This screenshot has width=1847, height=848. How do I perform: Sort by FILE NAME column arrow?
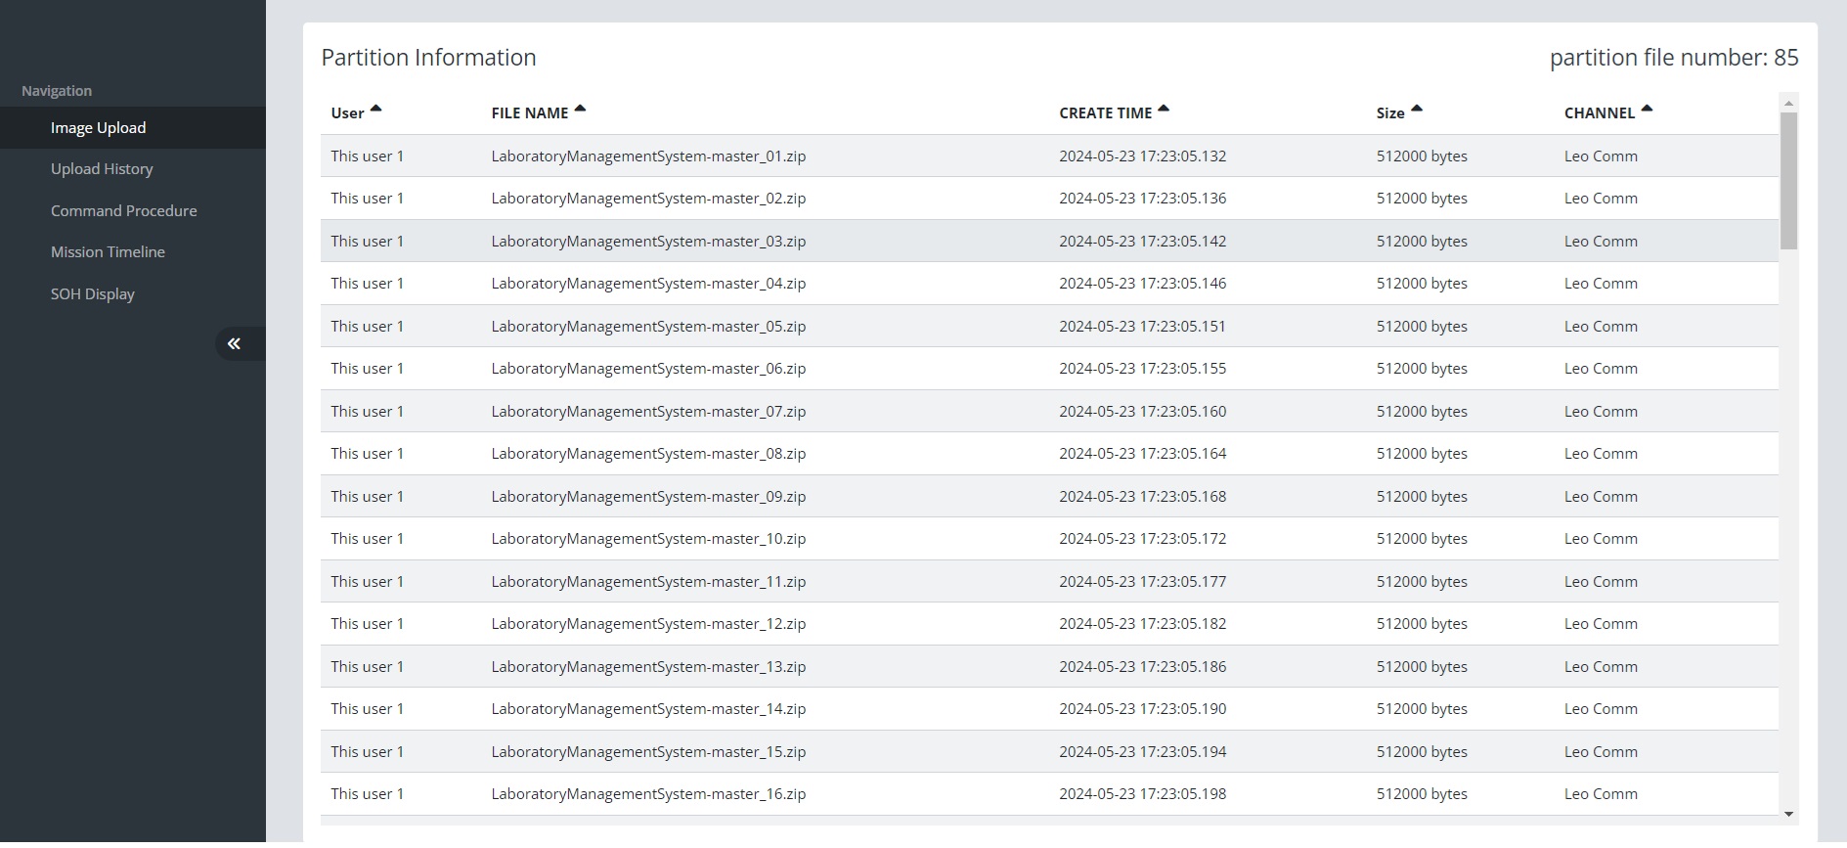coord(580,110)
